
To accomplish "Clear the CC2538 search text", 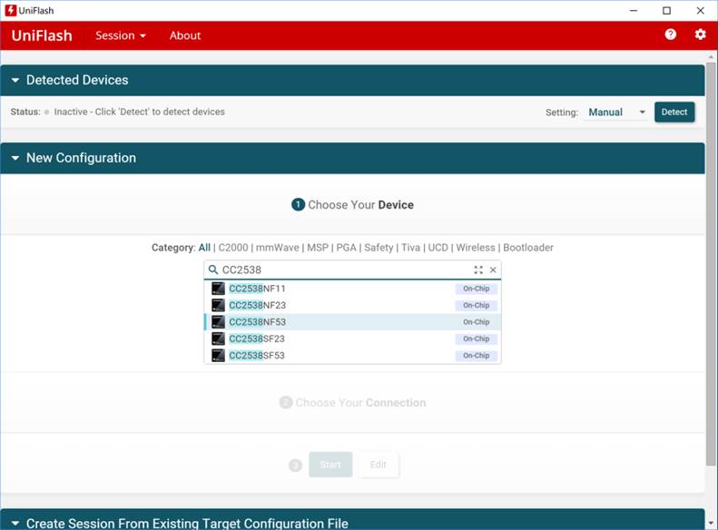I will coord(493,270).
